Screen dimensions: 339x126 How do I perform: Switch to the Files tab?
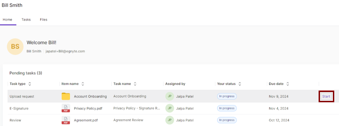coord(43,19)
